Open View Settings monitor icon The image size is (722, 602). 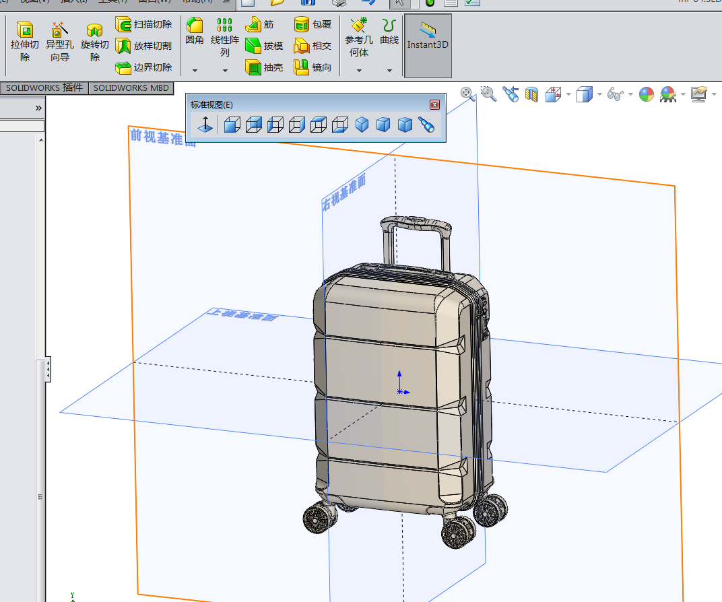pos(699,94)
